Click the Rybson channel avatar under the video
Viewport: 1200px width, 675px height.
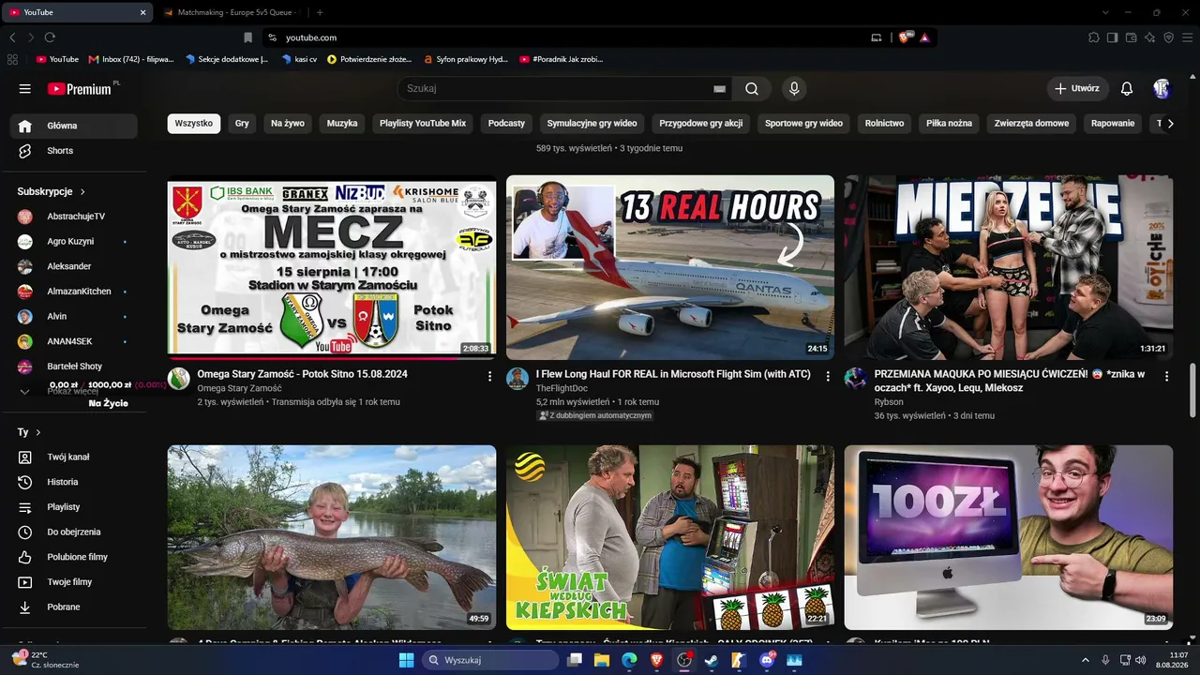[x=855, y=379]
